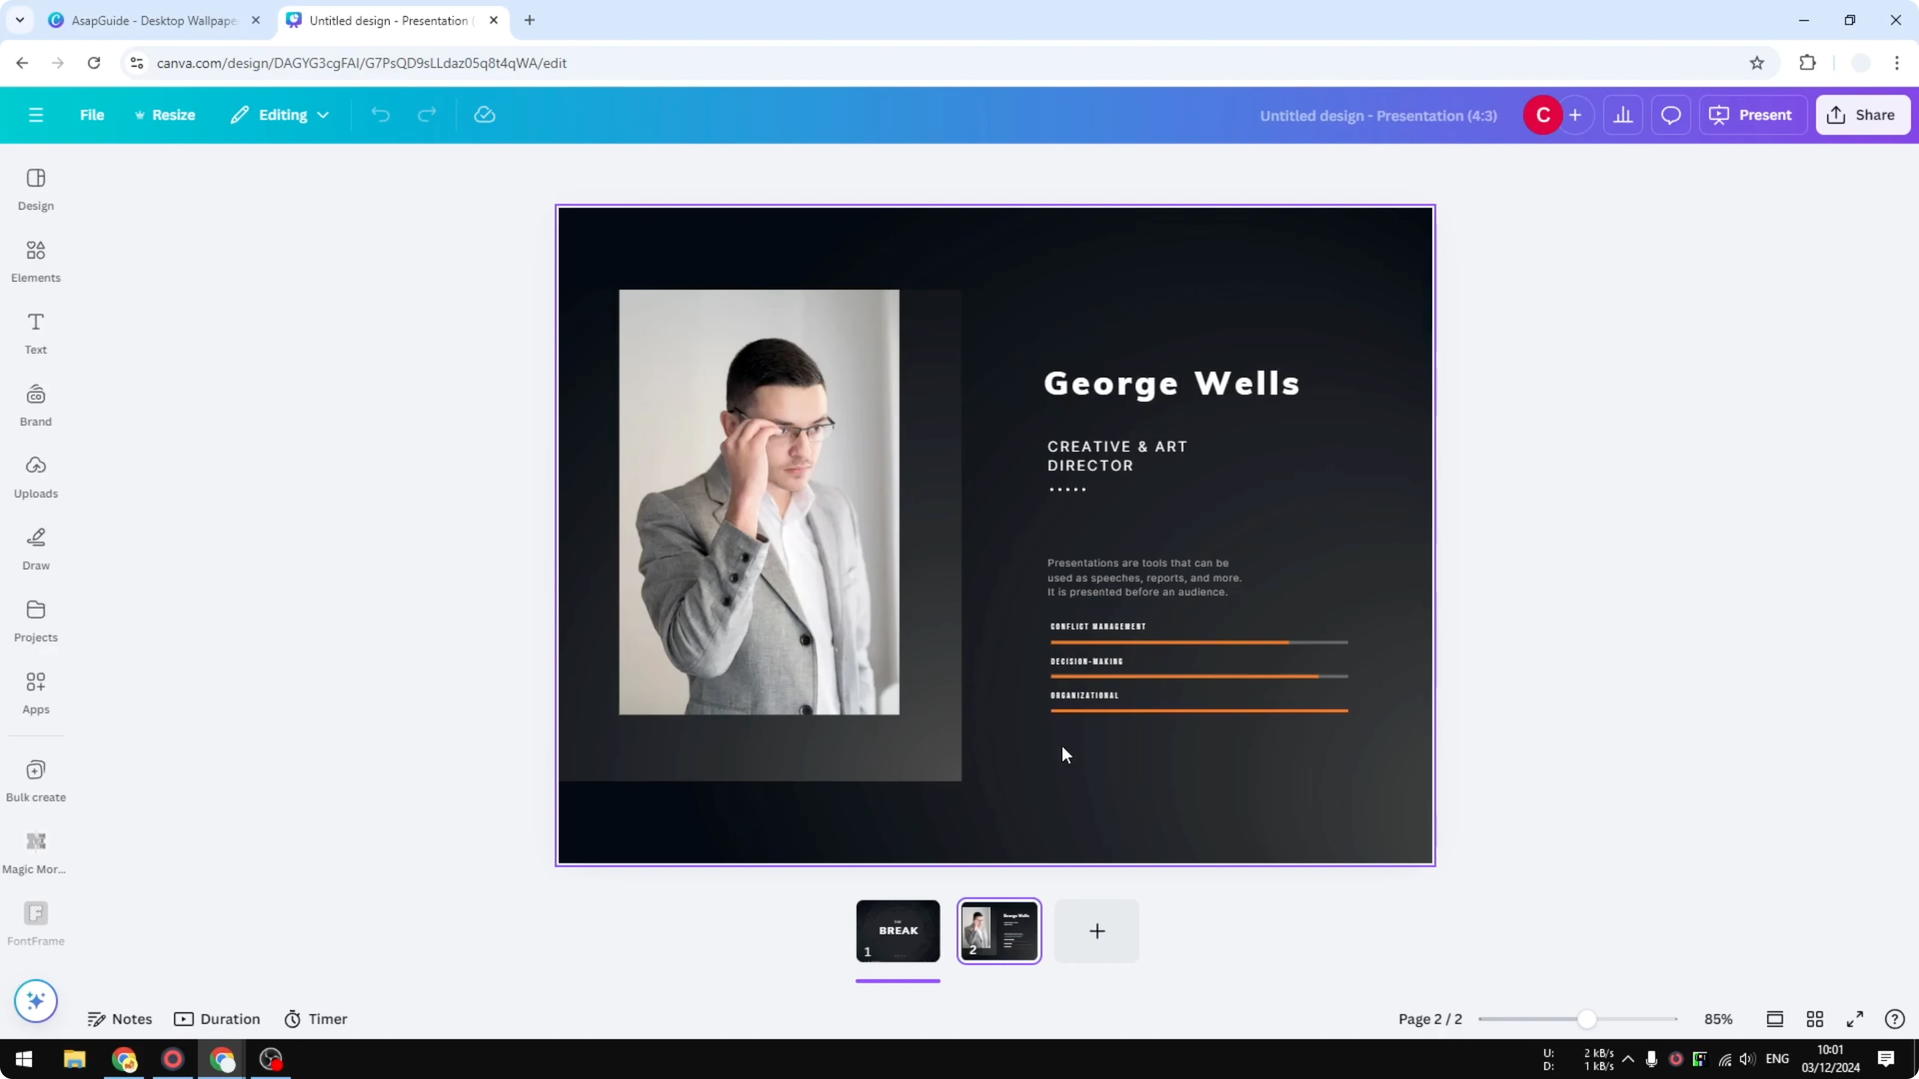
Task: Open the Projects panel
Action: pyautogui.click(x=35, y=620)
